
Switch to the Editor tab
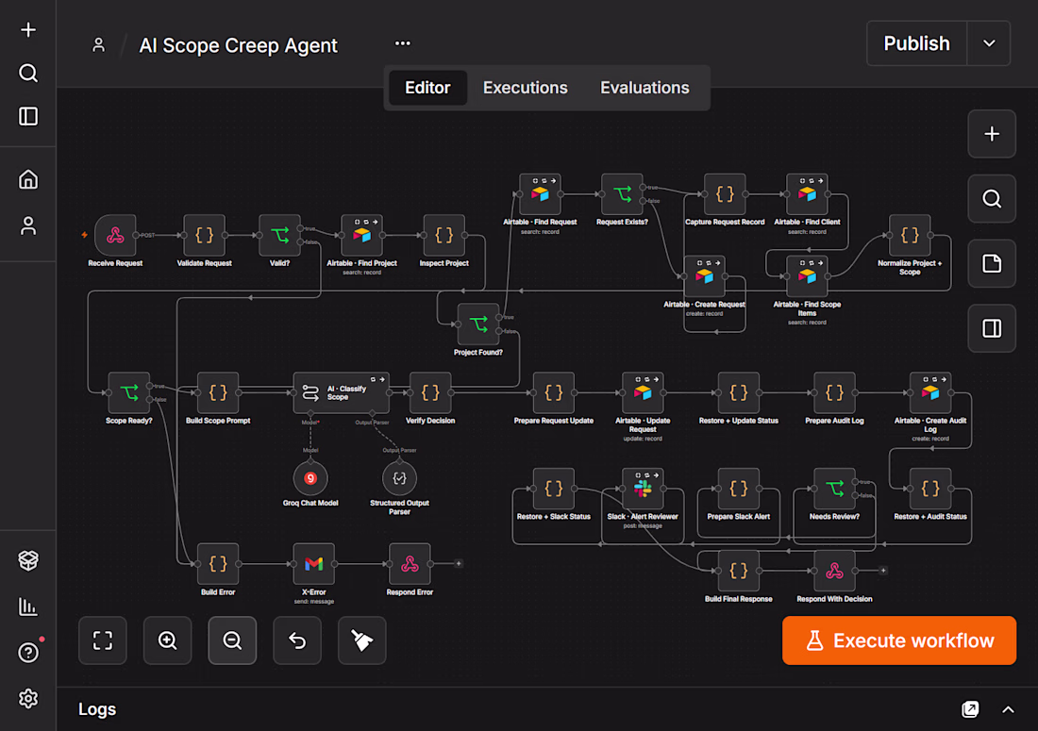427,88
